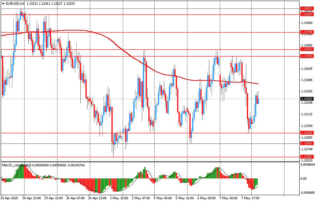
Task: Click the 30 Apr 23:00 time label
Action: (97, 198)
